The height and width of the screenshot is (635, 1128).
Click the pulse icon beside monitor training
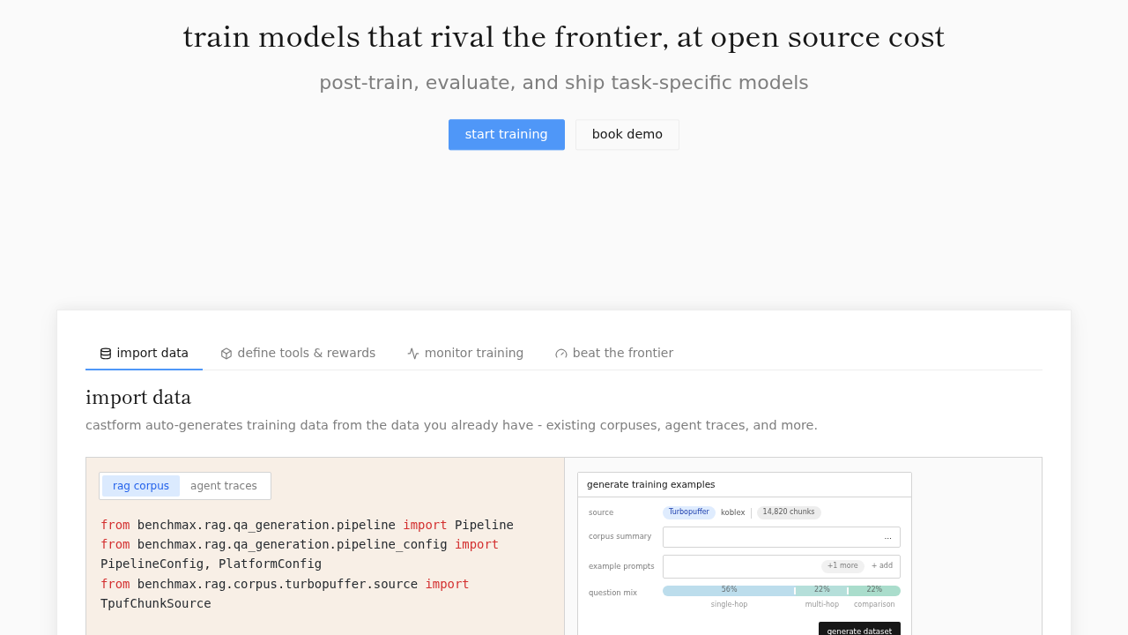pyautogui.click(x=413, y=354)
